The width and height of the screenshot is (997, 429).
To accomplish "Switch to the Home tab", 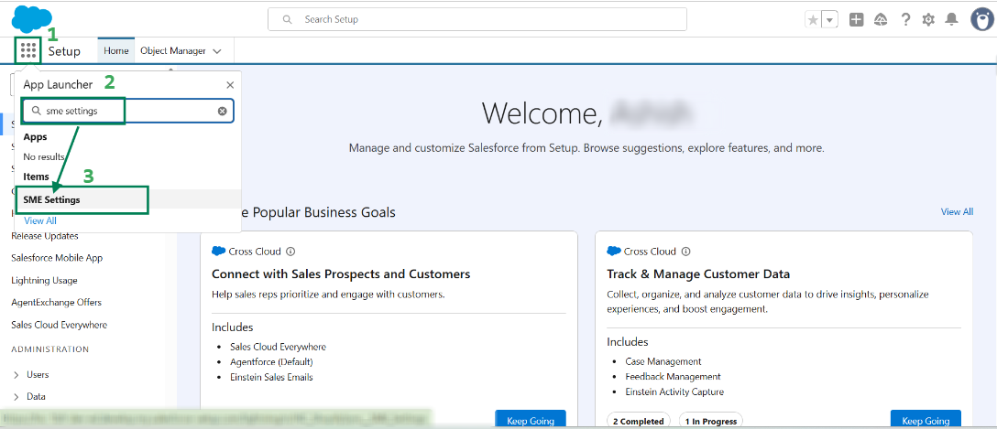I will point(116,51).
